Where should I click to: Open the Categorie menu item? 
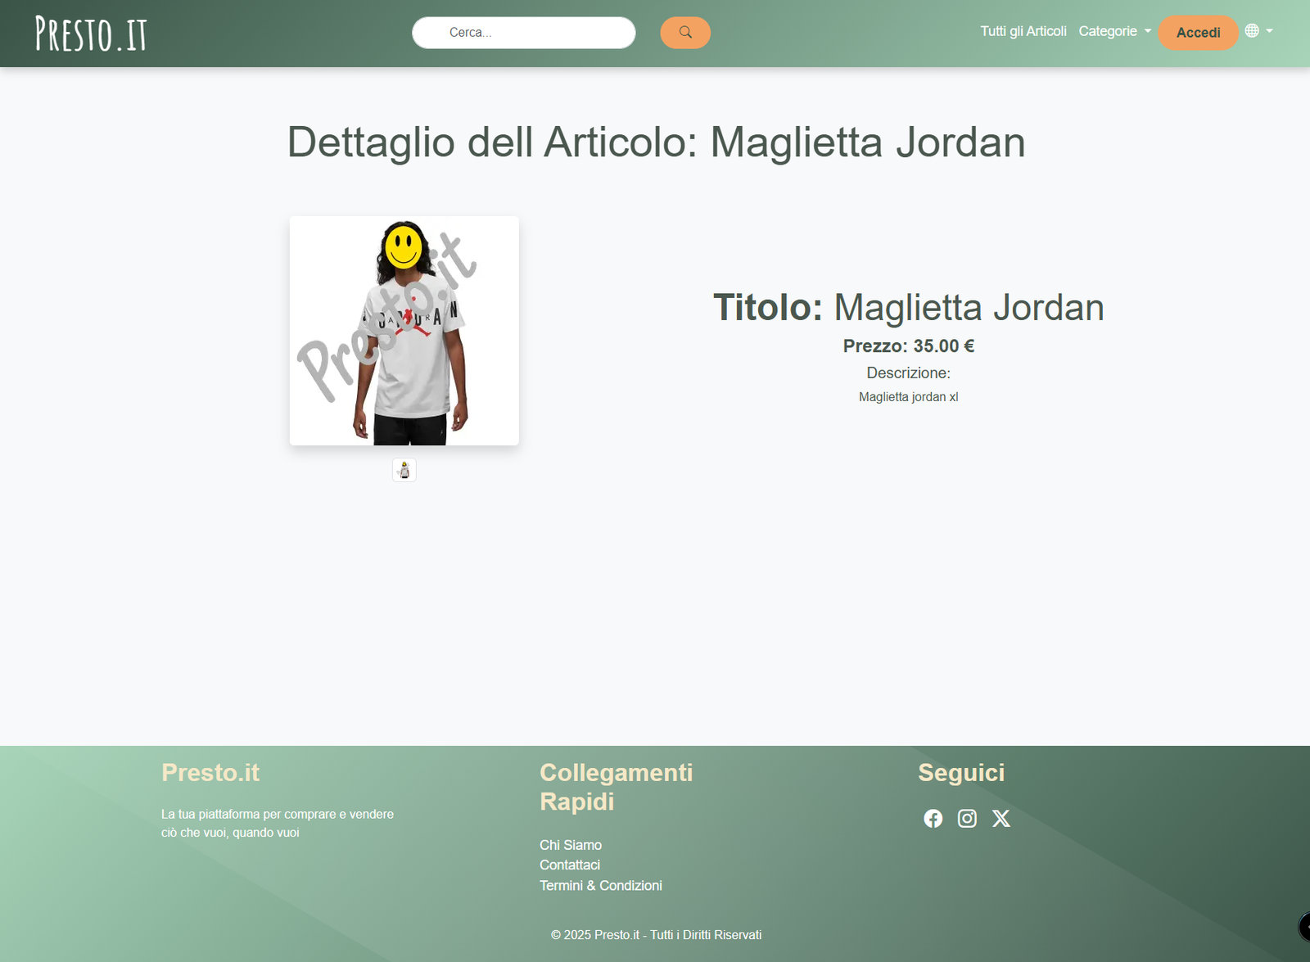[x=1109, y=30]
